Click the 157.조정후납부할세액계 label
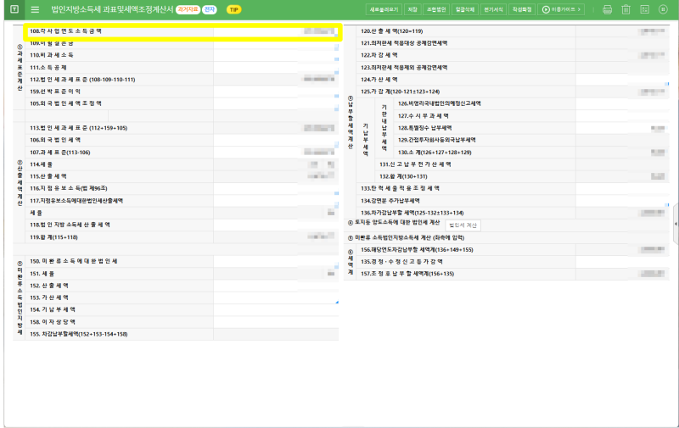Screen dimensions: 679x428 (x=407, y=274)
